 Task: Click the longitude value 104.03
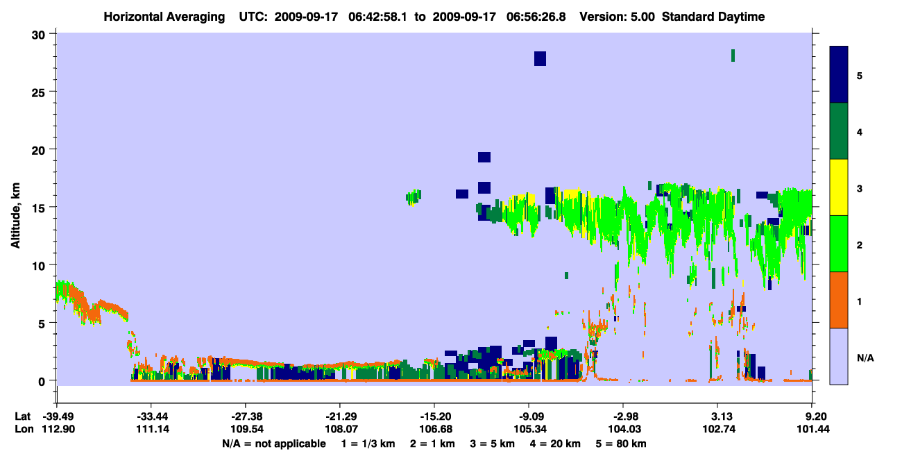click(x=623, y=429)
